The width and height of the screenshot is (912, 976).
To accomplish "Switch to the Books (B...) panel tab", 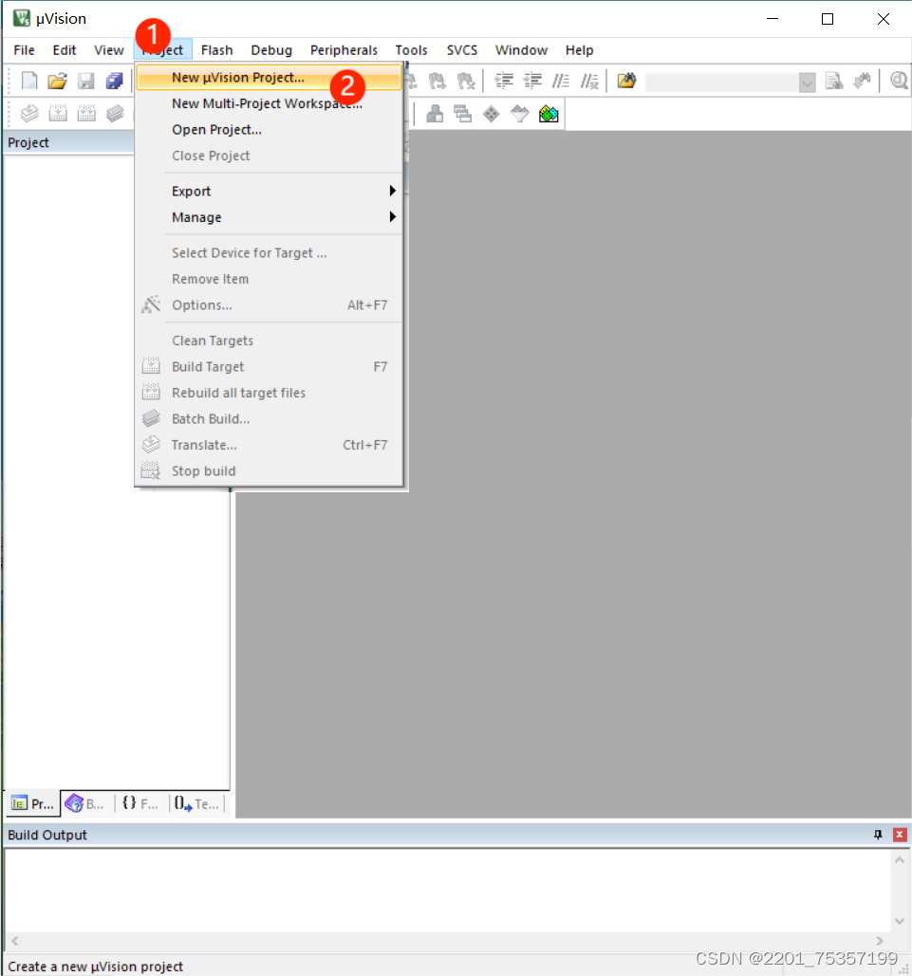I will [84, 803].
